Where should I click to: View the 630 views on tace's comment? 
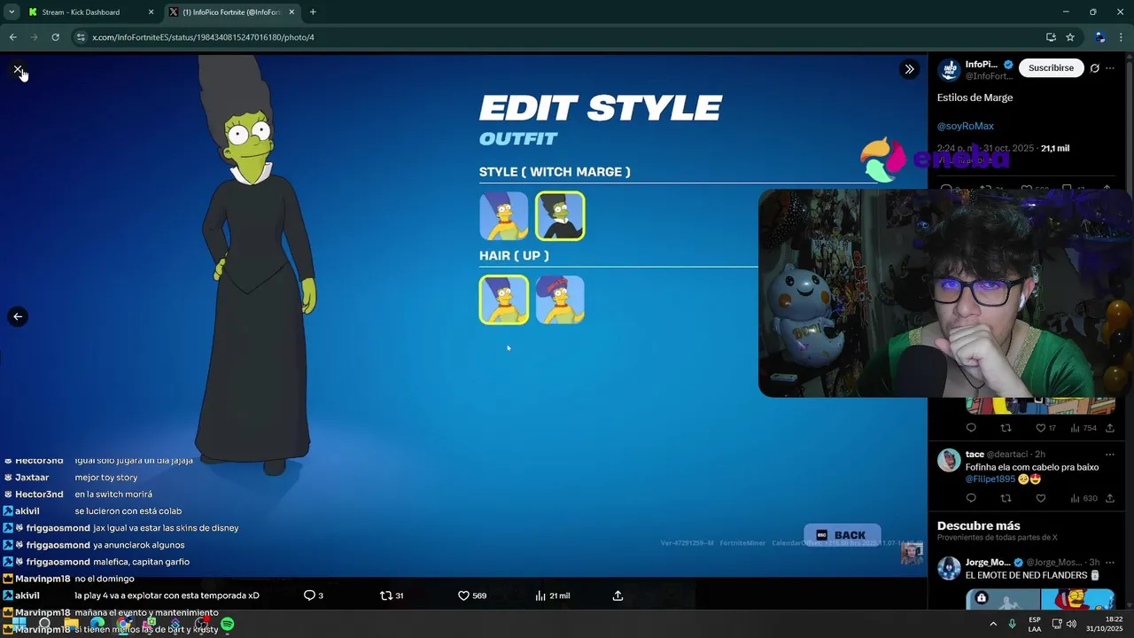[1084, 498]
